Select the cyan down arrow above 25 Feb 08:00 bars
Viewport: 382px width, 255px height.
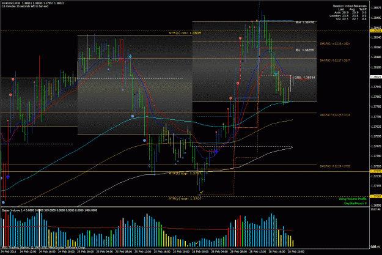pos(130,56)
